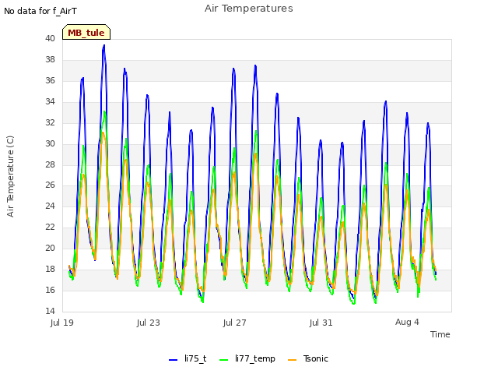Click the 22 y-axis tick label
This screenshot has width=498, height=374.
pyautogui.click(x=50, y=227)
